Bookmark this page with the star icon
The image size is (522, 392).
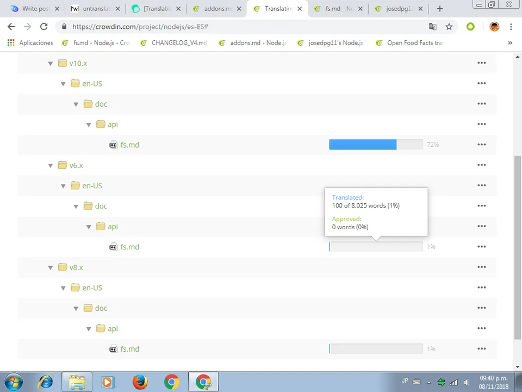[449, 27]
